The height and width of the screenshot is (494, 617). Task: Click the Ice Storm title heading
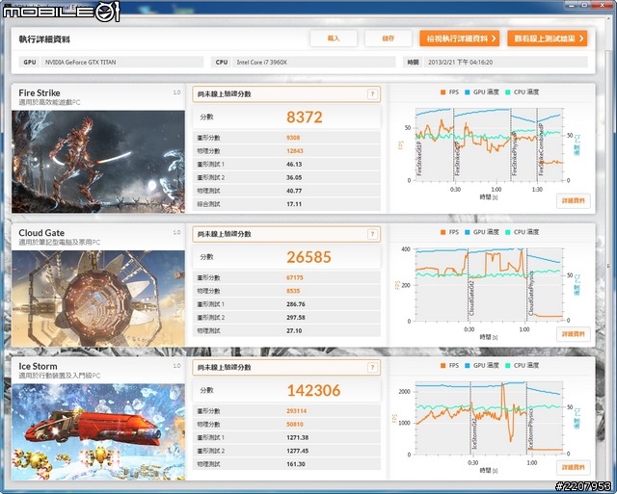pos(38,366)
